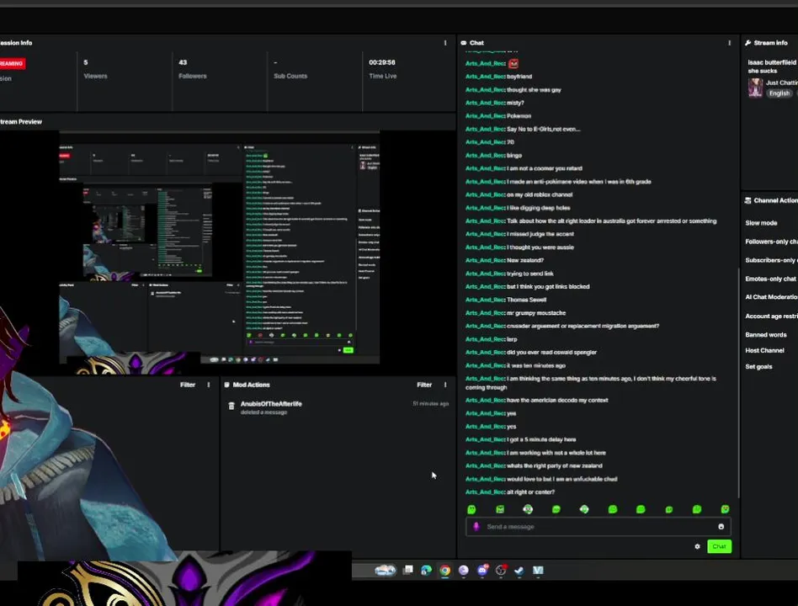This screenshot has width=798, height=606.
Task: Click chat message 'alt right or center?'
Action: [x=531, y=492]
